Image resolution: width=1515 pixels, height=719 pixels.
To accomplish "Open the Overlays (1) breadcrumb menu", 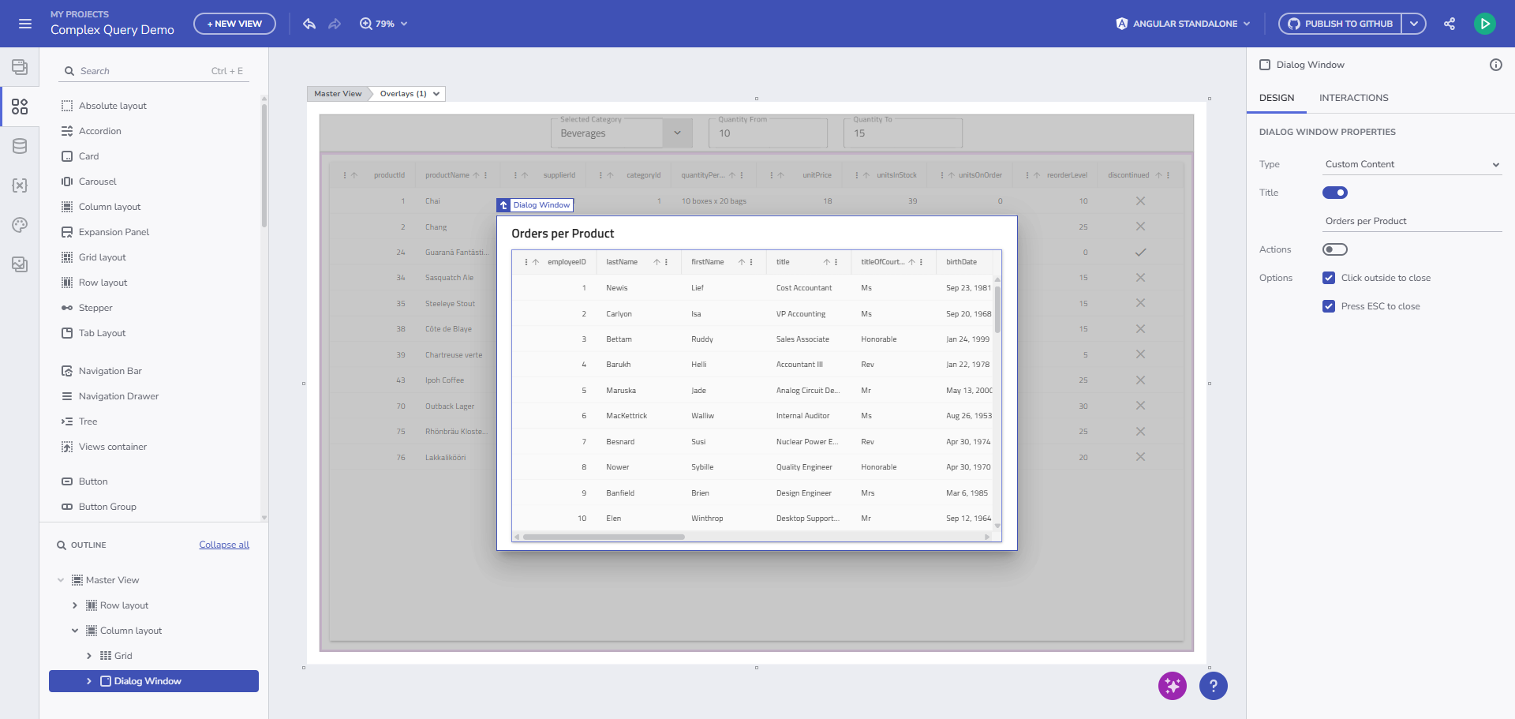I will point(409,94).
